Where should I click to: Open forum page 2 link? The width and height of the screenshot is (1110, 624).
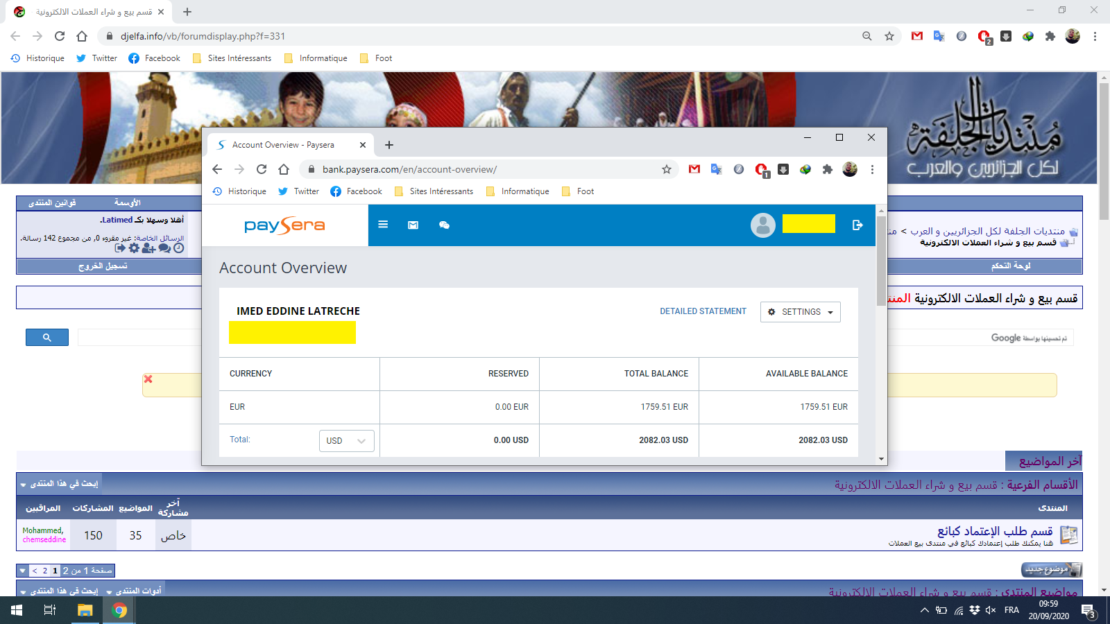pyautogui.click(x=45, y=571)
